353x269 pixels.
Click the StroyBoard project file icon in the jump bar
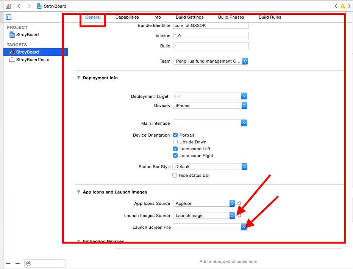pos(39,6)
